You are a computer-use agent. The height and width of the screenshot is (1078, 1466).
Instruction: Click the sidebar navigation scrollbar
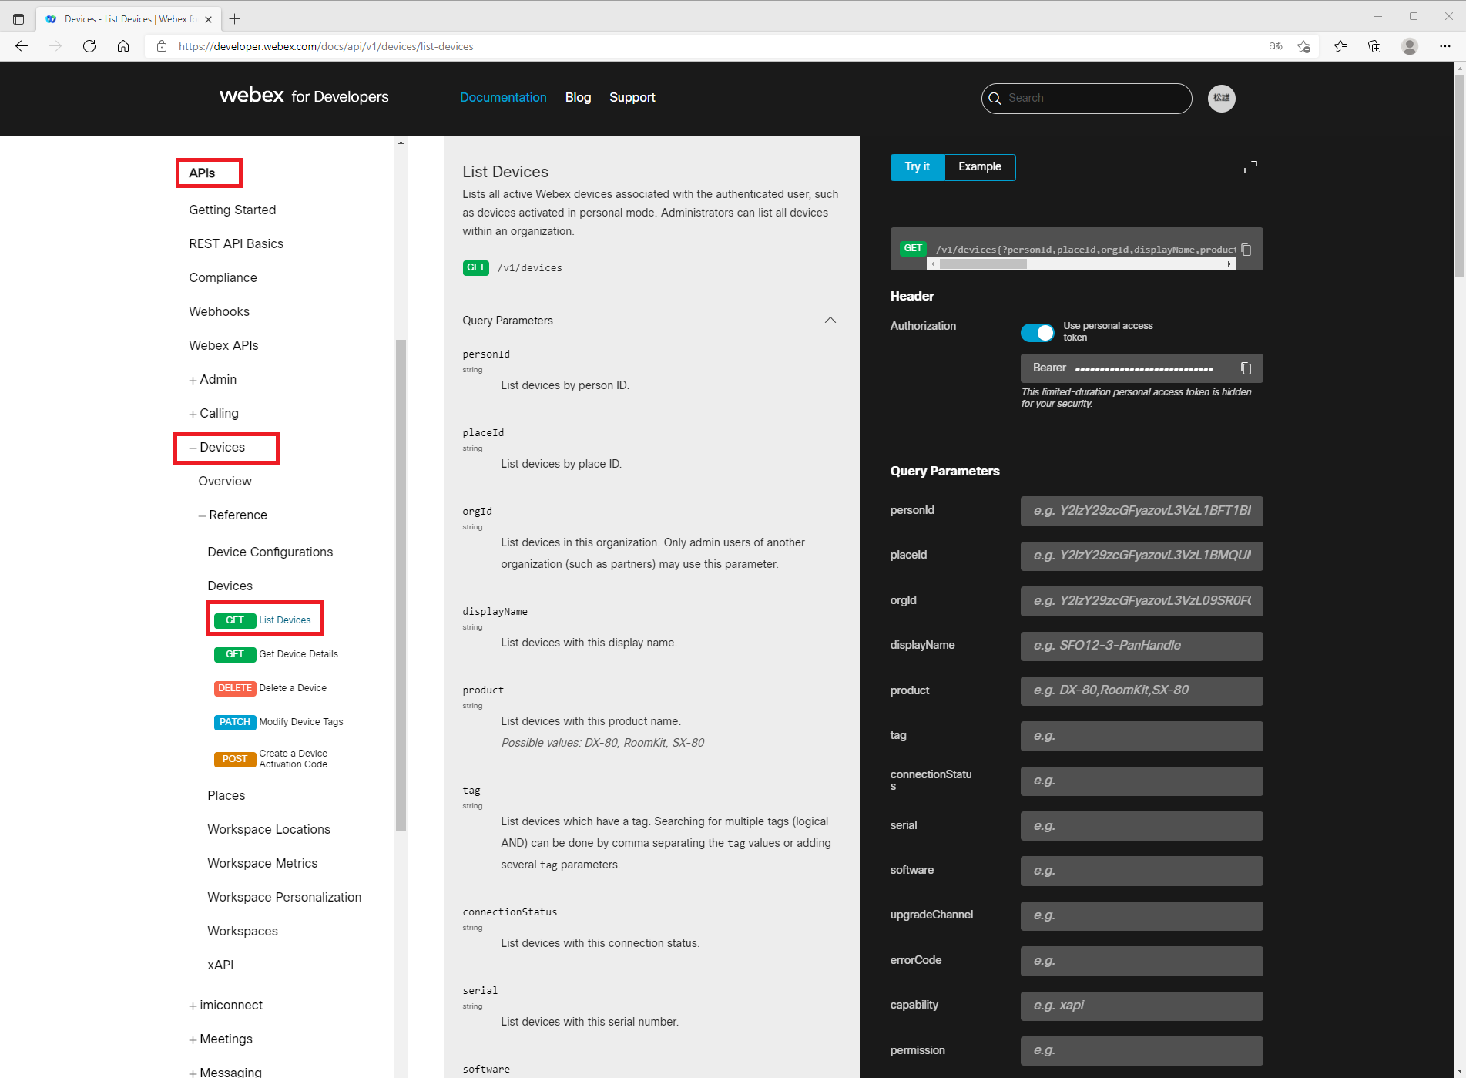point(401,586)
